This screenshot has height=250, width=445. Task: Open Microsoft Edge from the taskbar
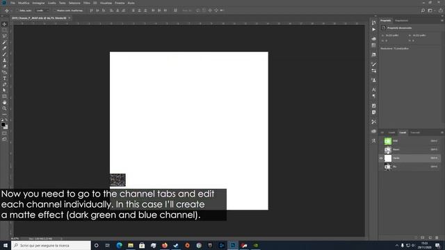click(119, 245)
